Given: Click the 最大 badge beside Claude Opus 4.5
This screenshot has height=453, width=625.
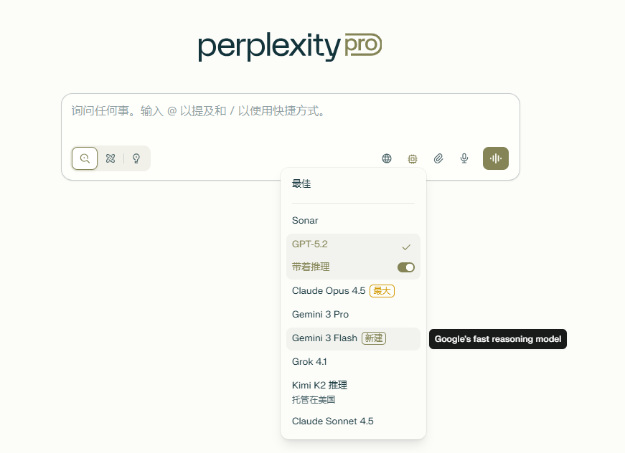Looking at the screenshot, I should pos(381,290).
